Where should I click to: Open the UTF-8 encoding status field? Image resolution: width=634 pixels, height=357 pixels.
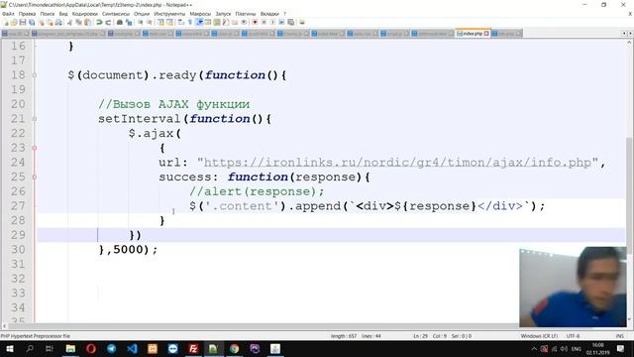point(573,336)
